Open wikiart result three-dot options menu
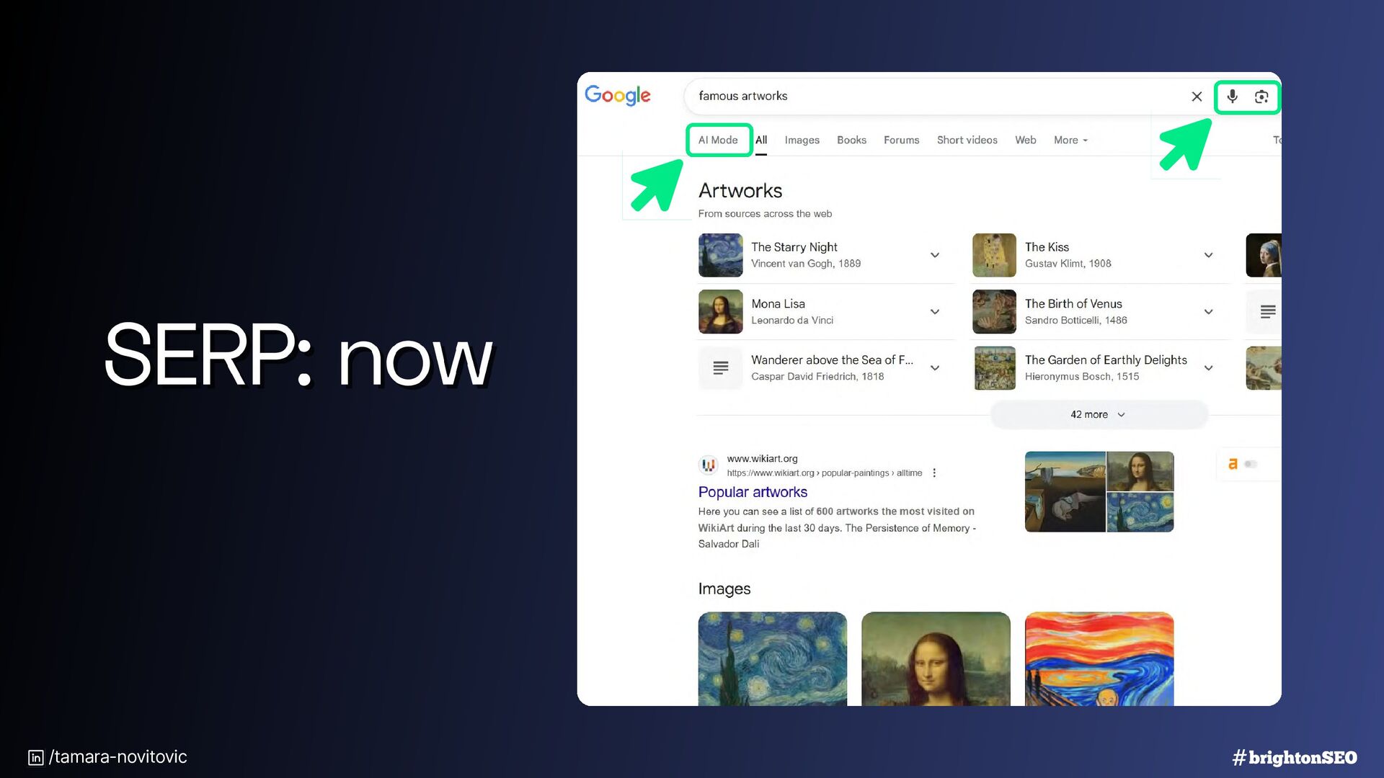The image size is (1384, 778). pyautogui.click(x=934, y=473)
